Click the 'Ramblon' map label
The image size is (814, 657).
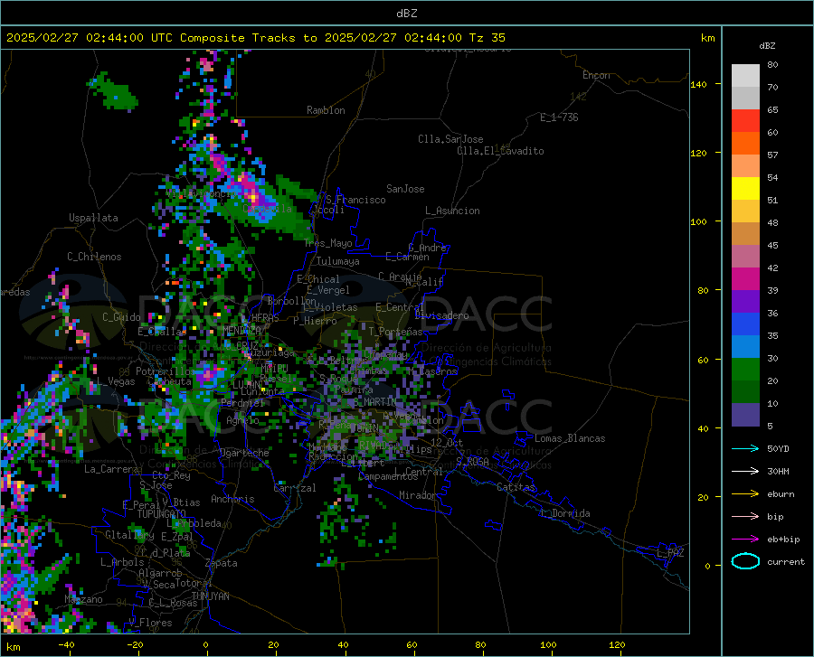(326, 110)
